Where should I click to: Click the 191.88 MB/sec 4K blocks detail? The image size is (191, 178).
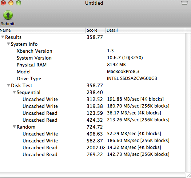pos(135,99)
